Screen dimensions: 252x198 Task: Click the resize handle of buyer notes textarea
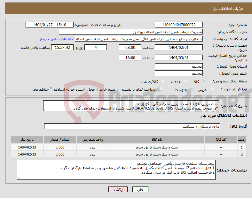pos(19,178)
